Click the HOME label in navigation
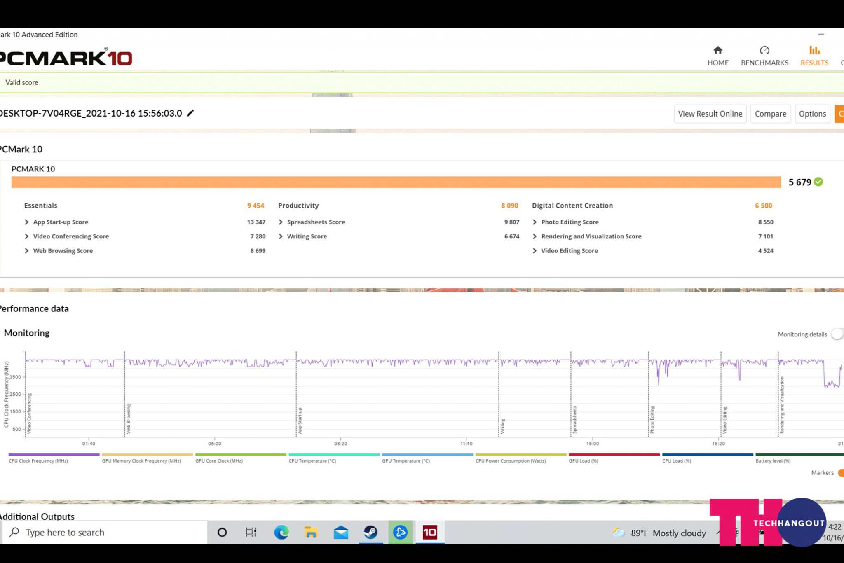The height and width of the screenshot is (563, 844). coord(718,63)
